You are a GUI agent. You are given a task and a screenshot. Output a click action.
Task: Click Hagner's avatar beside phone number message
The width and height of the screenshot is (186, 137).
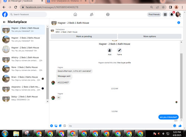(x=53, y=83)
